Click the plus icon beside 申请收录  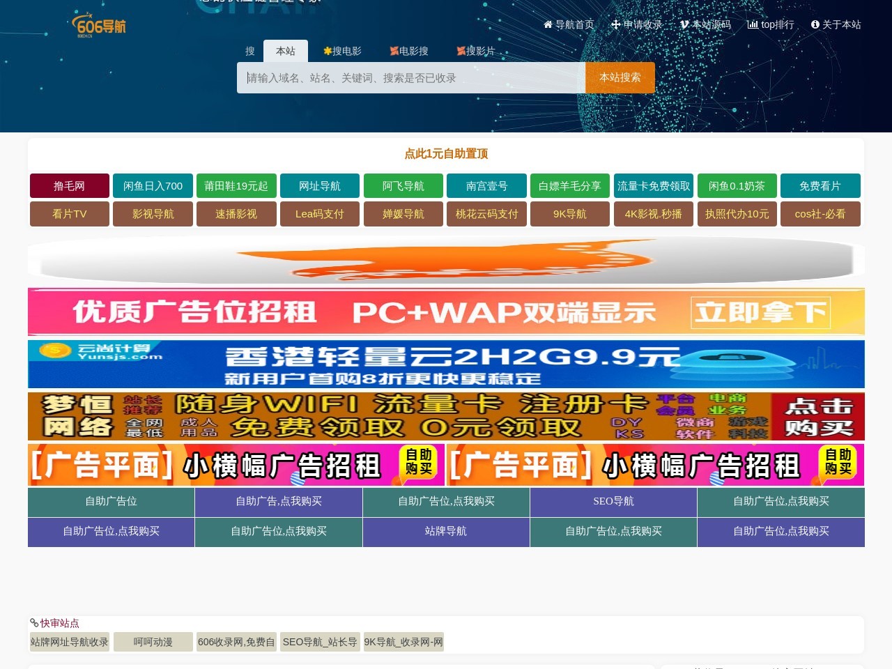click(615, 24)
